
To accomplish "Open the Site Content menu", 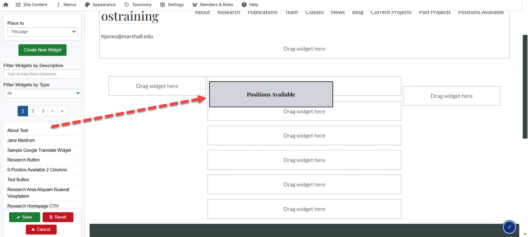I will (x=31, y=5).
